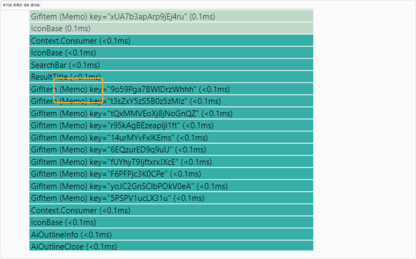Select GifItem row with key 9o59Pga7BWIDrzWhhh
Viewport: 416px width, 259px height.
click(x=171, y=89)
